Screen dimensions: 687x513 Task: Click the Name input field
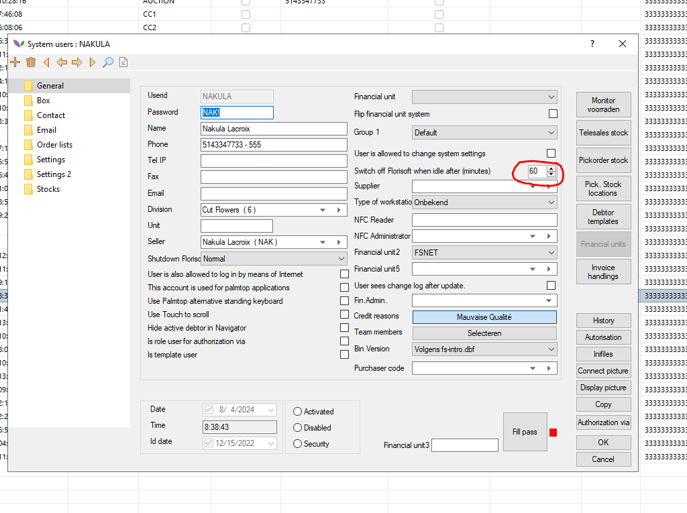273,129
